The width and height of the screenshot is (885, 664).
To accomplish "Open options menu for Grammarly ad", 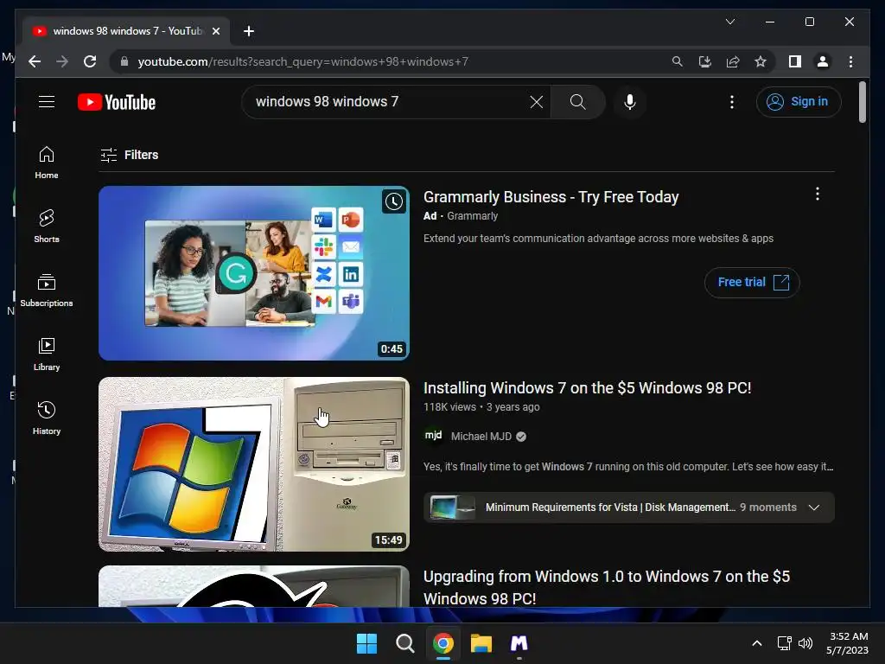I will pyautogui.click(x=818, y=195).
